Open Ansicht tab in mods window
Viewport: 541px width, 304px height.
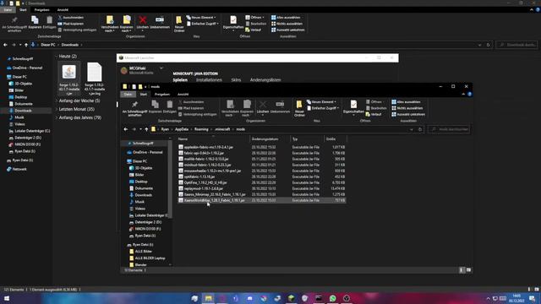183,94
